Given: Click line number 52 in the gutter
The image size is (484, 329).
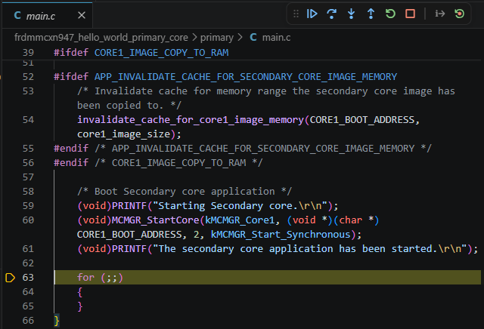Looking at the screenshot, I should 28,77.
